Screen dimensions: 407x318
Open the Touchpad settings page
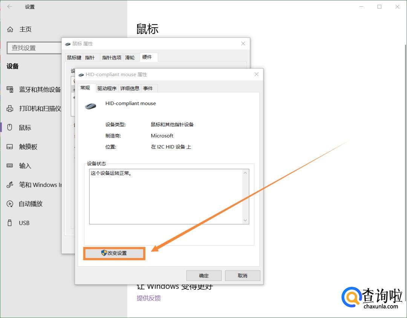pyautogui.click(x=28, y=147)
